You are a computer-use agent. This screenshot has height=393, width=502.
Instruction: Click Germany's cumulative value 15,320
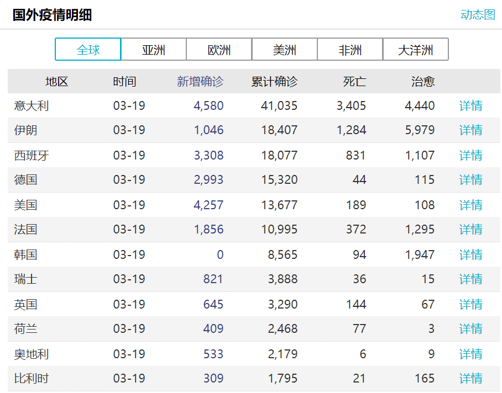click(279, 179)
